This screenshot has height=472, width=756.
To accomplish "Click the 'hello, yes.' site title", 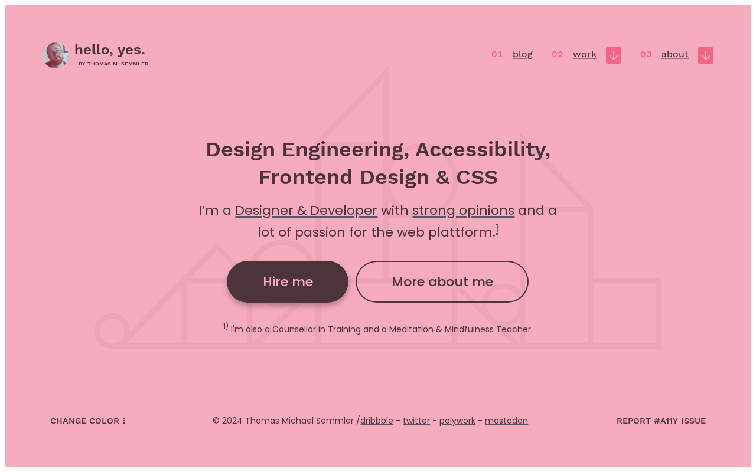I will [x=110, y=50].
